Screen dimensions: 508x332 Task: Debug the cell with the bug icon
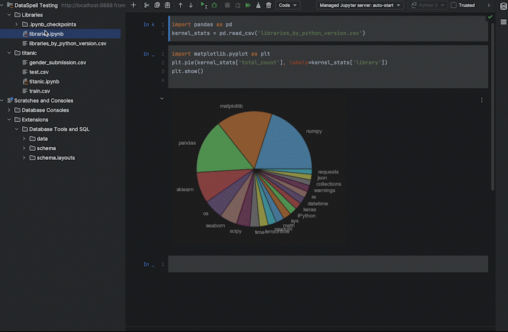tap(214, 5)
